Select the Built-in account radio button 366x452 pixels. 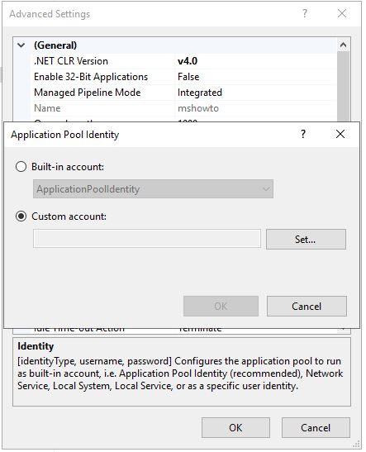point(21,167)
